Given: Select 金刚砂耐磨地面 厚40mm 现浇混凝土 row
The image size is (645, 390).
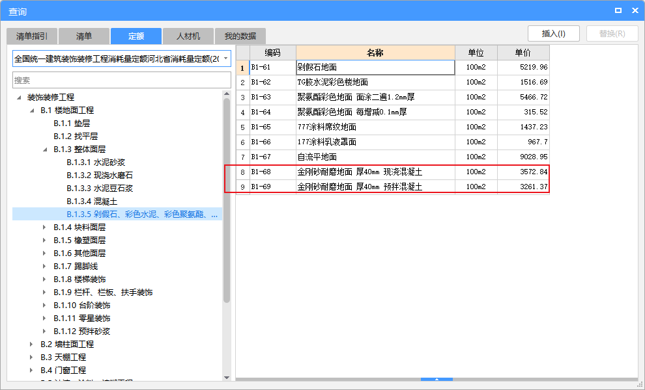Looking at the screenshot, I should tap(393, 172).
